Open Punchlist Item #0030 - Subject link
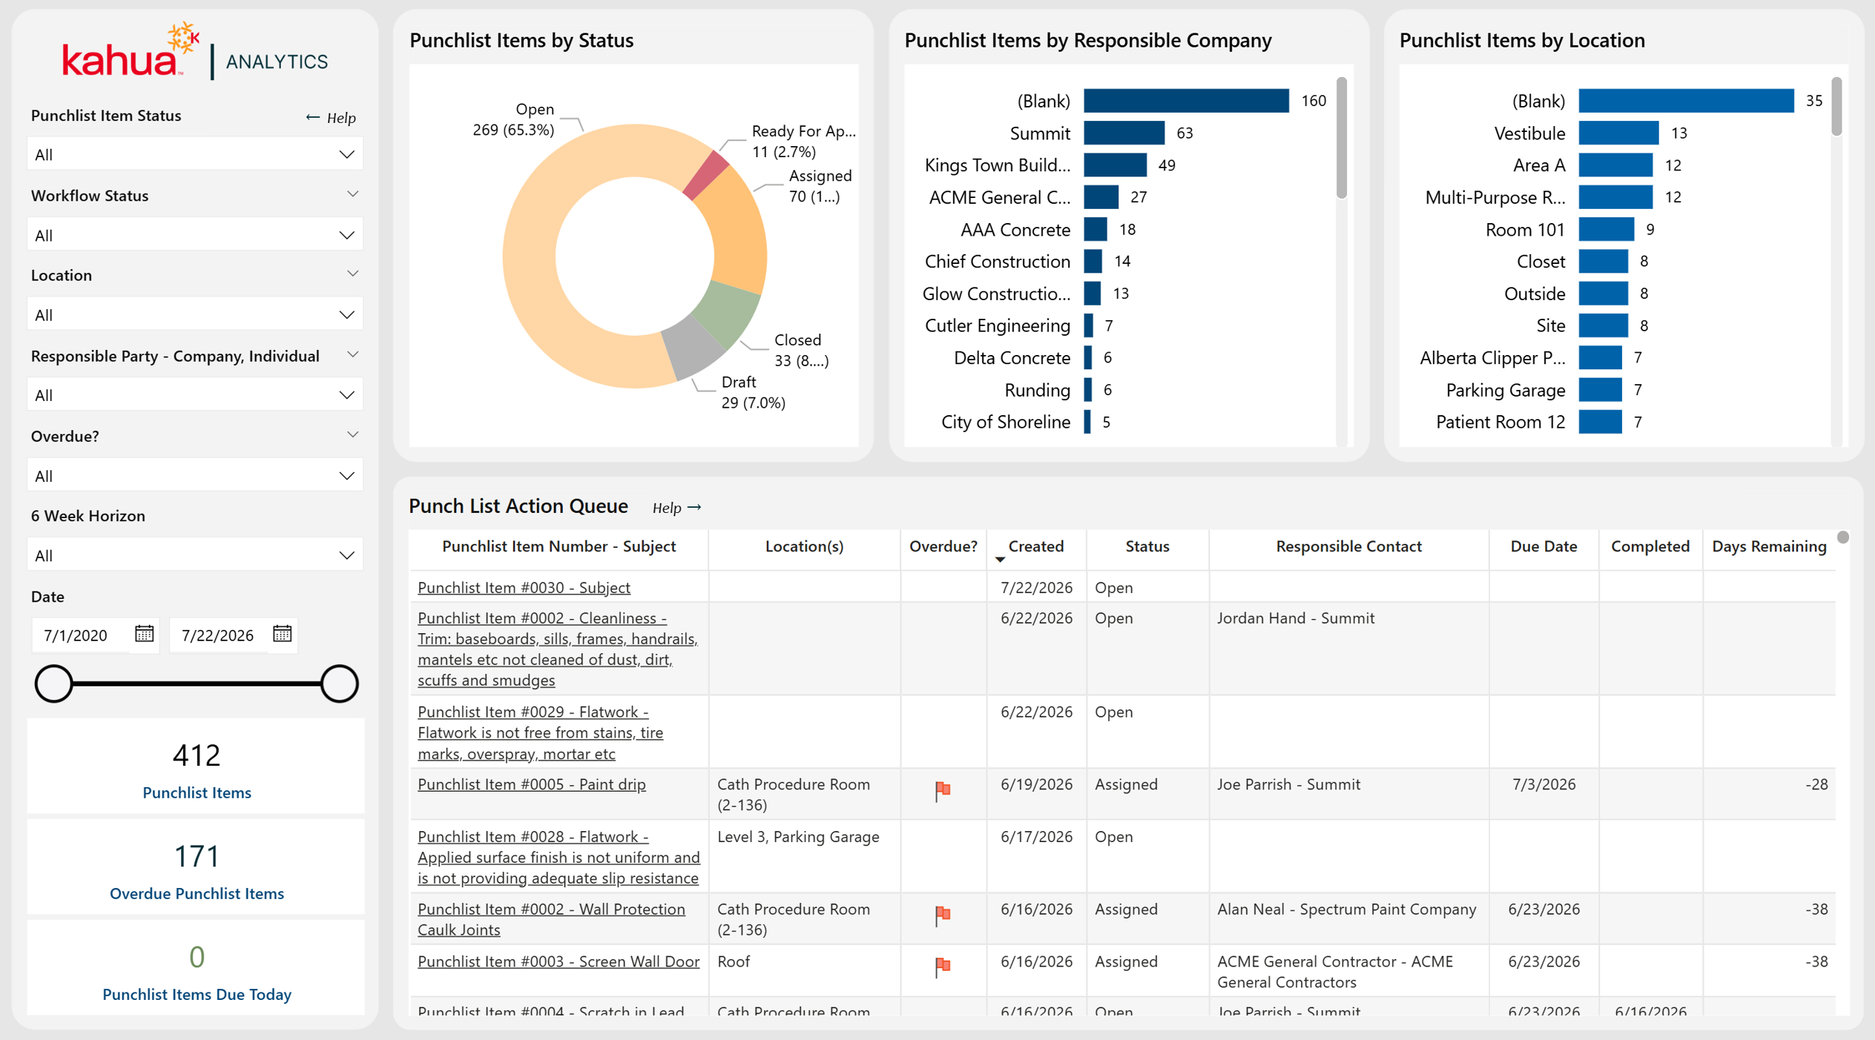 [524, 587]
